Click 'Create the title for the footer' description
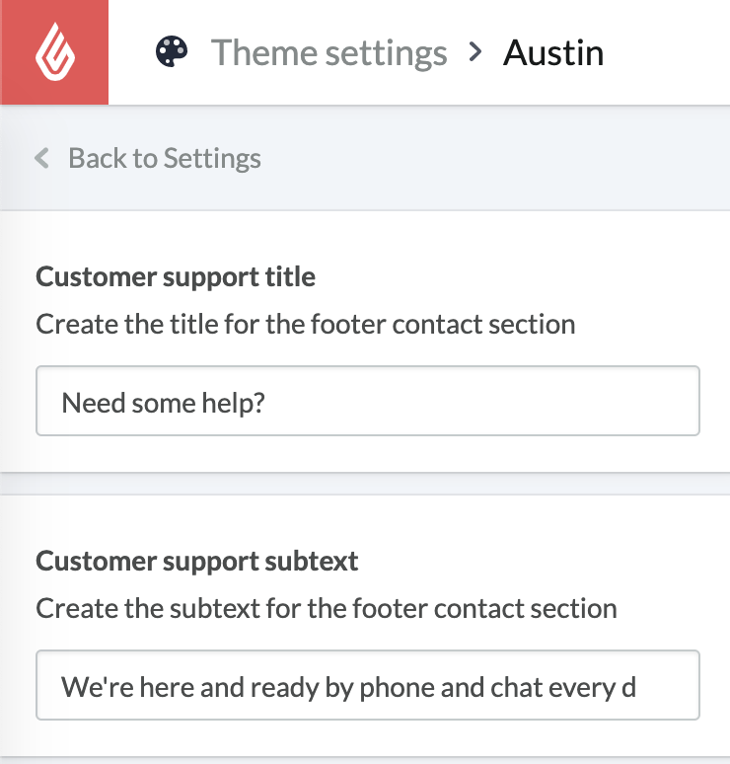The height and width of the screenshot is (764, 730). coord(306,324)
